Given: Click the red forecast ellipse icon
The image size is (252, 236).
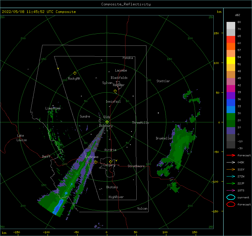Looking at the screenshot, I should tap(231, 204).
